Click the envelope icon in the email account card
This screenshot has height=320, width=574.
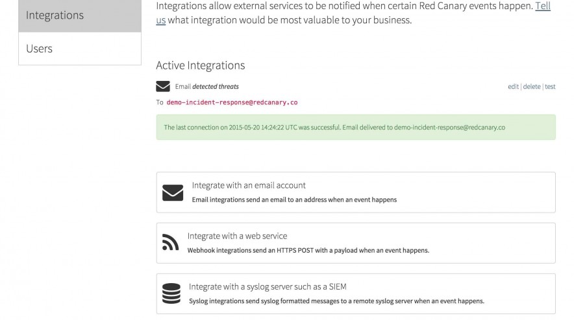click(173, 192)
